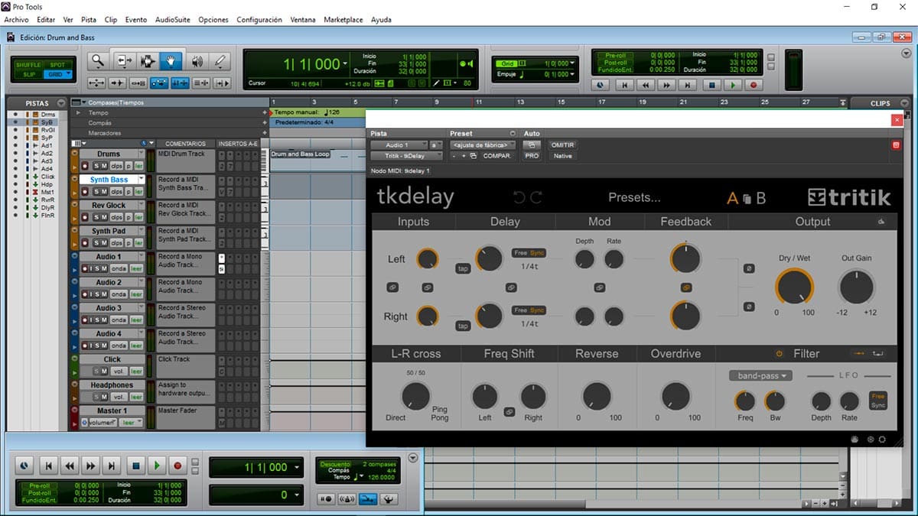Click the OMITIR bypass button
Screen dimensions: 918x516
click(562, 144)
